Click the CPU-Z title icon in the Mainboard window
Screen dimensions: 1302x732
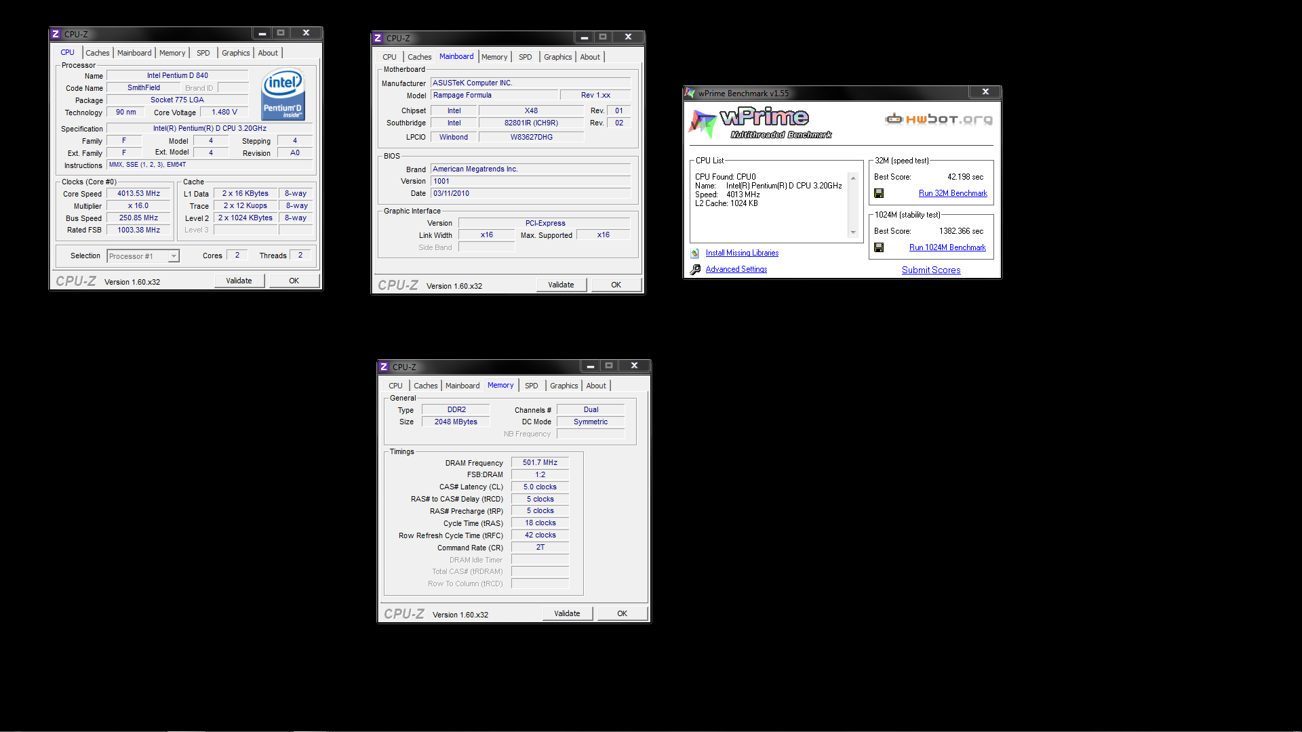pos(378,38)
